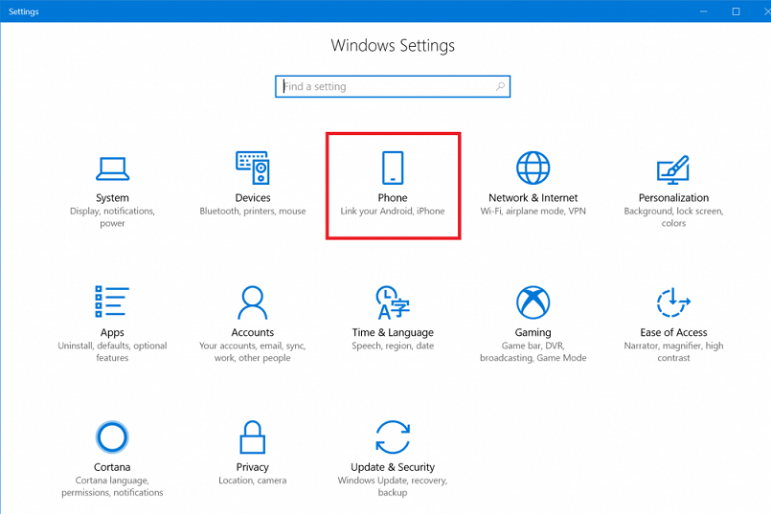Select the Ease of Access label
This screenshot has width=771, height=514.
(673, 332)
